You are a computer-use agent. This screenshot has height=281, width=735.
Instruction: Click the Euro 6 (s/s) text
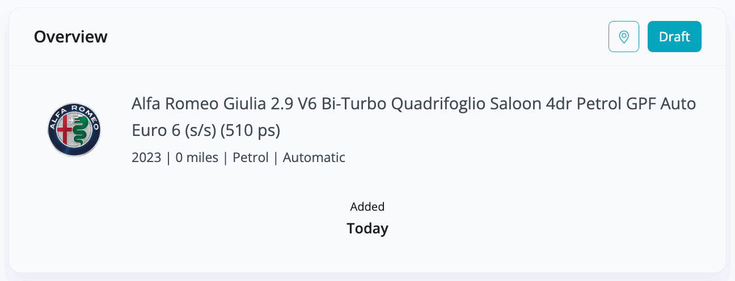174,130
